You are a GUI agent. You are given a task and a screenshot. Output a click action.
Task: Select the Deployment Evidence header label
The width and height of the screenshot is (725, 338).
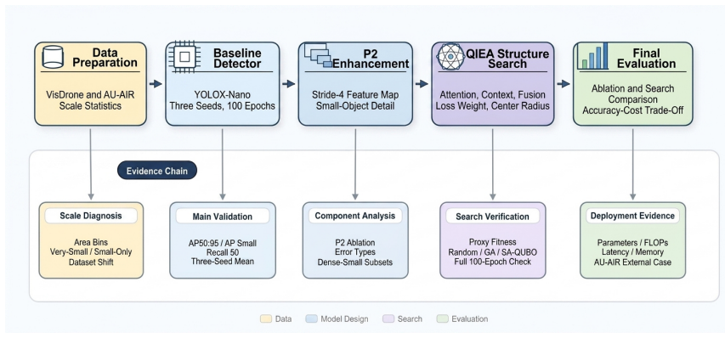[632, 216]
